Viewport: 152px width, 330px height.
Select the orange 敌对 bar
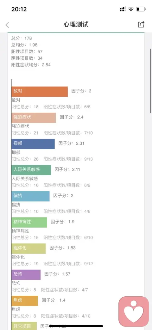click(40, 91)
